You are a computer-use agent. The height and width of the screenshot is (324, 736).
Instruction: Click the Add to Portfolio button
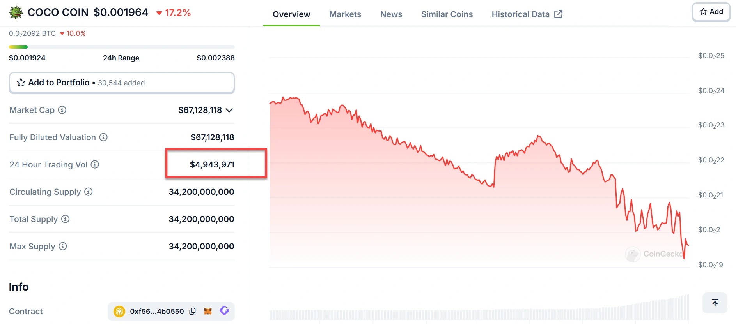pyautogui.click(x=122, y=83)
